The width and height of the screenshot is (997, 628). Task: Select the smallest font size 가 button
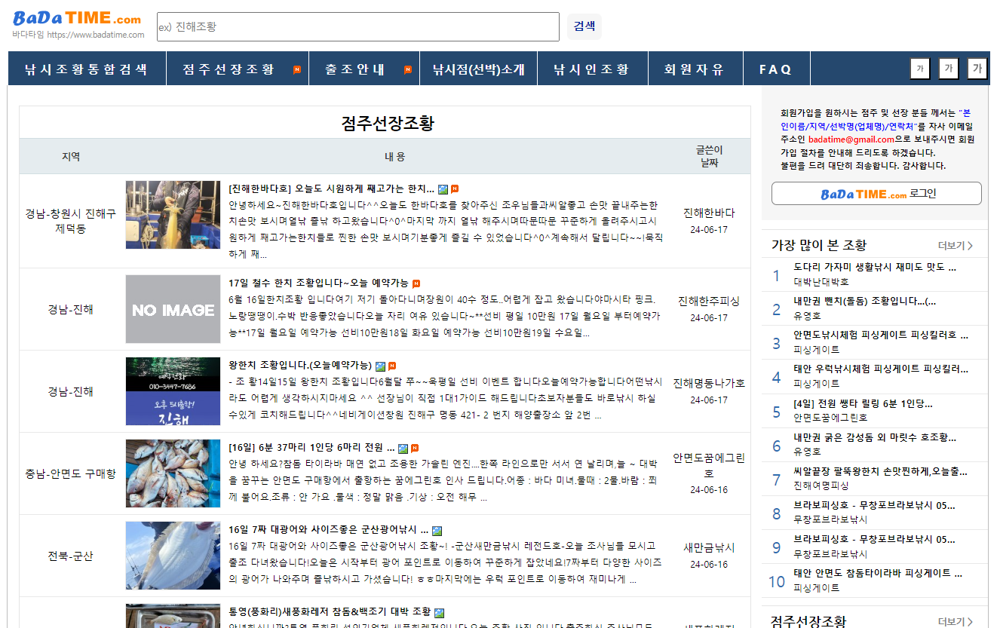[x=919, y=69]
